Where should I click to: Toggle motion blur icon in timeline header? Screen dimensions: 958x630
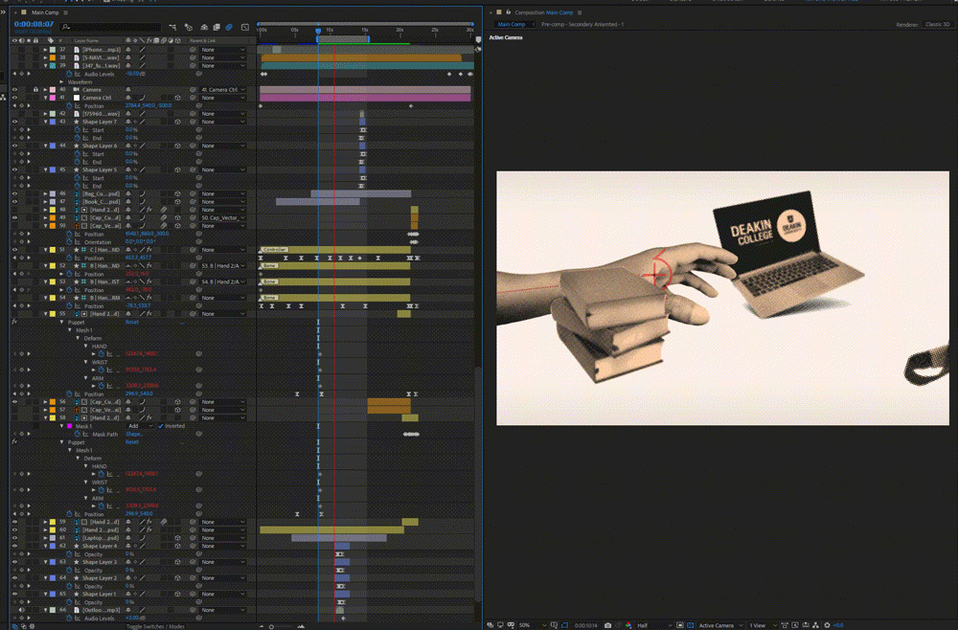click(x=229, y=27)
